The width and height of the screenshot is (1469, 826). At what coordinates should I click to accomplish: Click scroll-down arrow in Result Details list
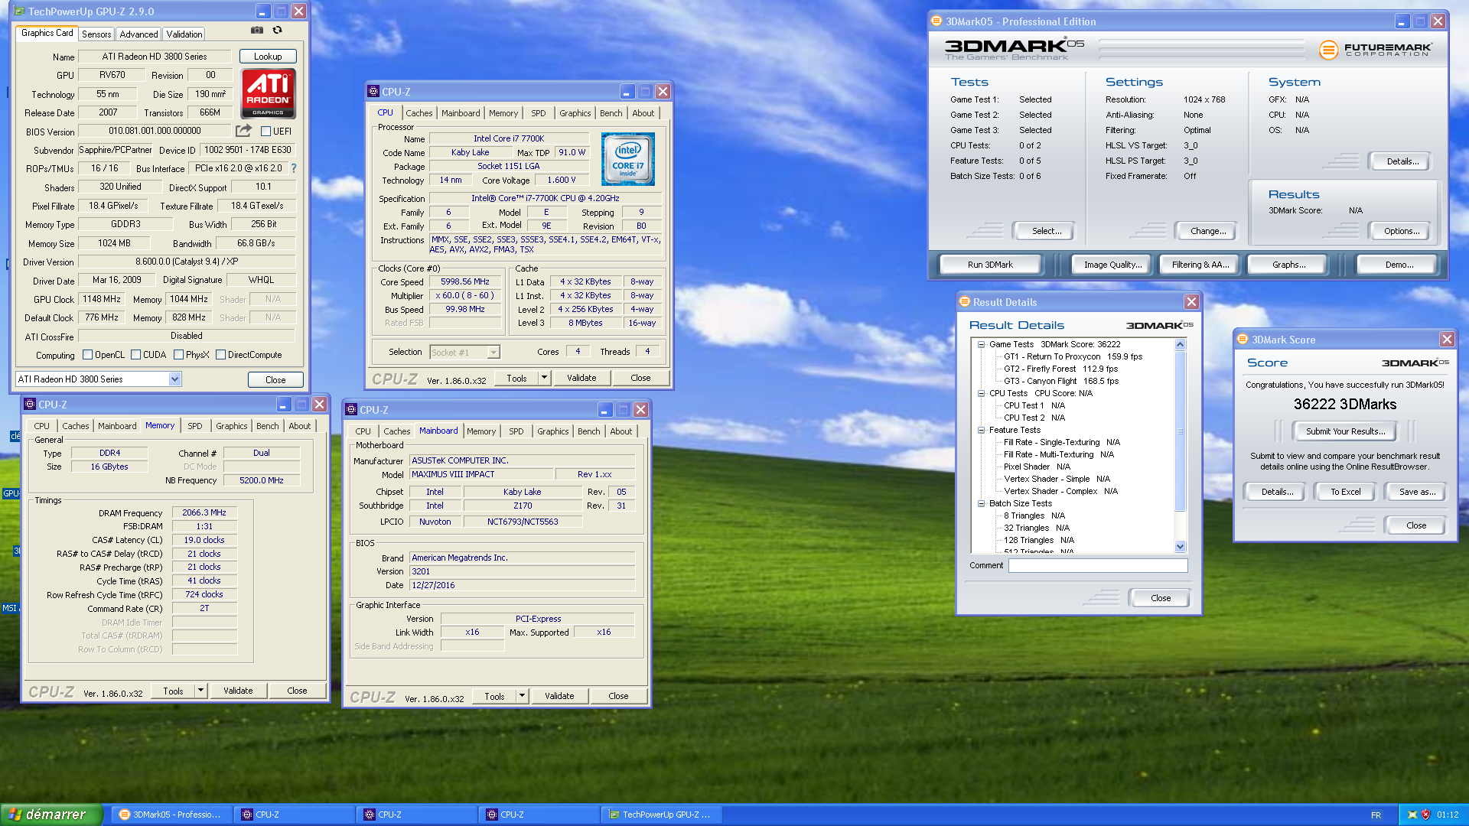[x=1180, y=547]
